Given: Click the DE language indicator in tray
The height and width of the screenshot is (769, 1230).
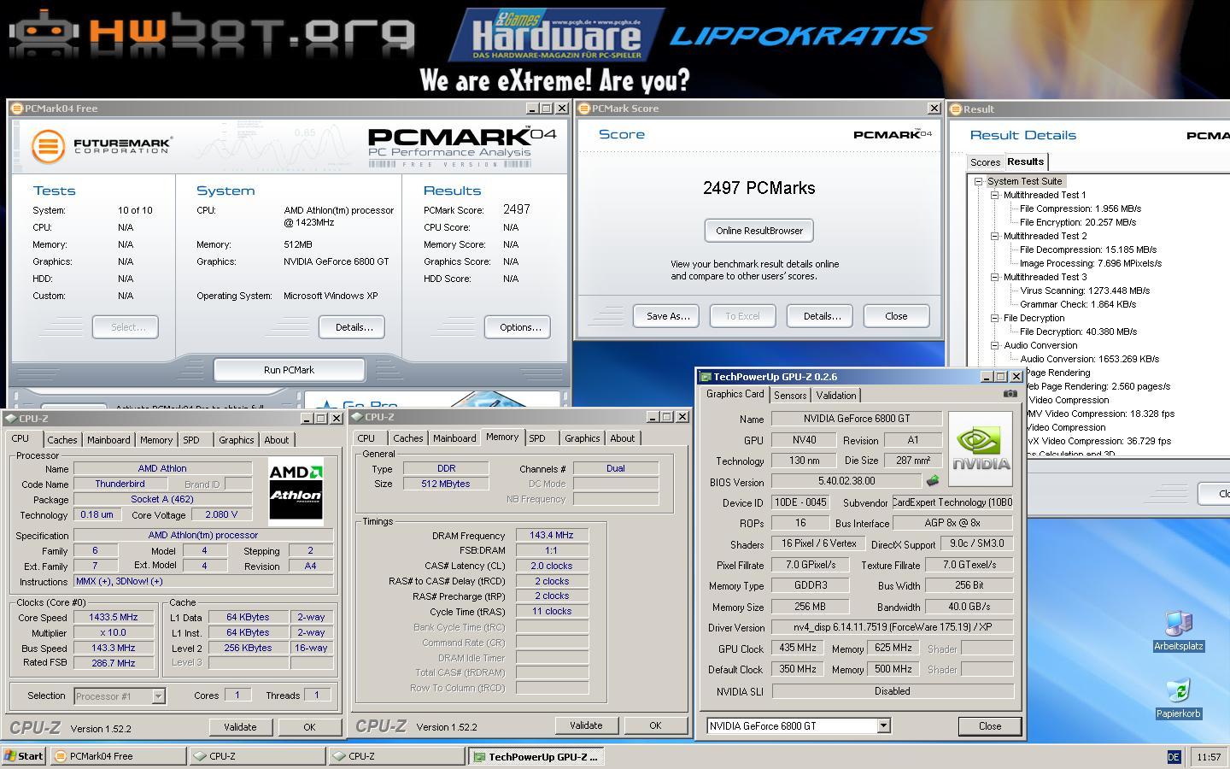Looking at the screenshot, I should point(1174,757).
